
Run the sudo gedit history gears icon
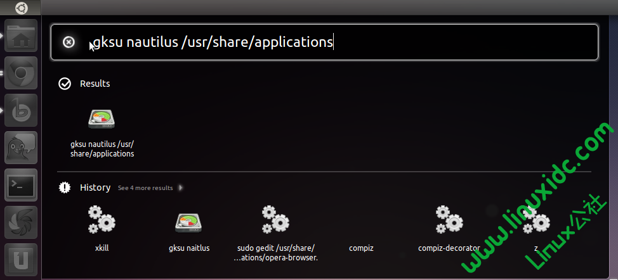click(275, 219)
